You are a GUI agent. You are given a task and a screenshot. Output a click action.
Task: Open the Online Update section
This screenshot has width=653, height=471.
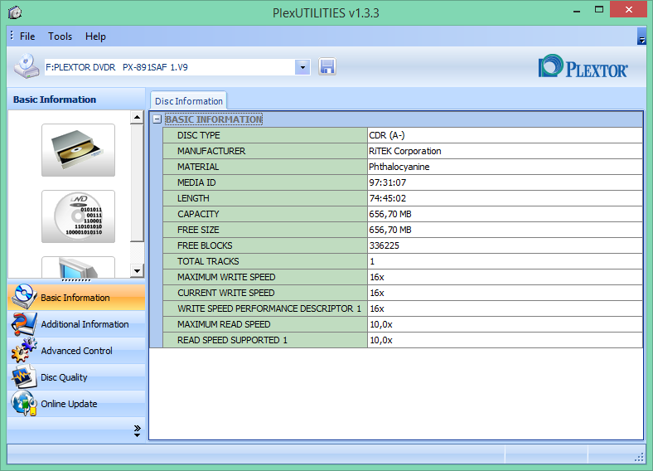click(76, 404)
